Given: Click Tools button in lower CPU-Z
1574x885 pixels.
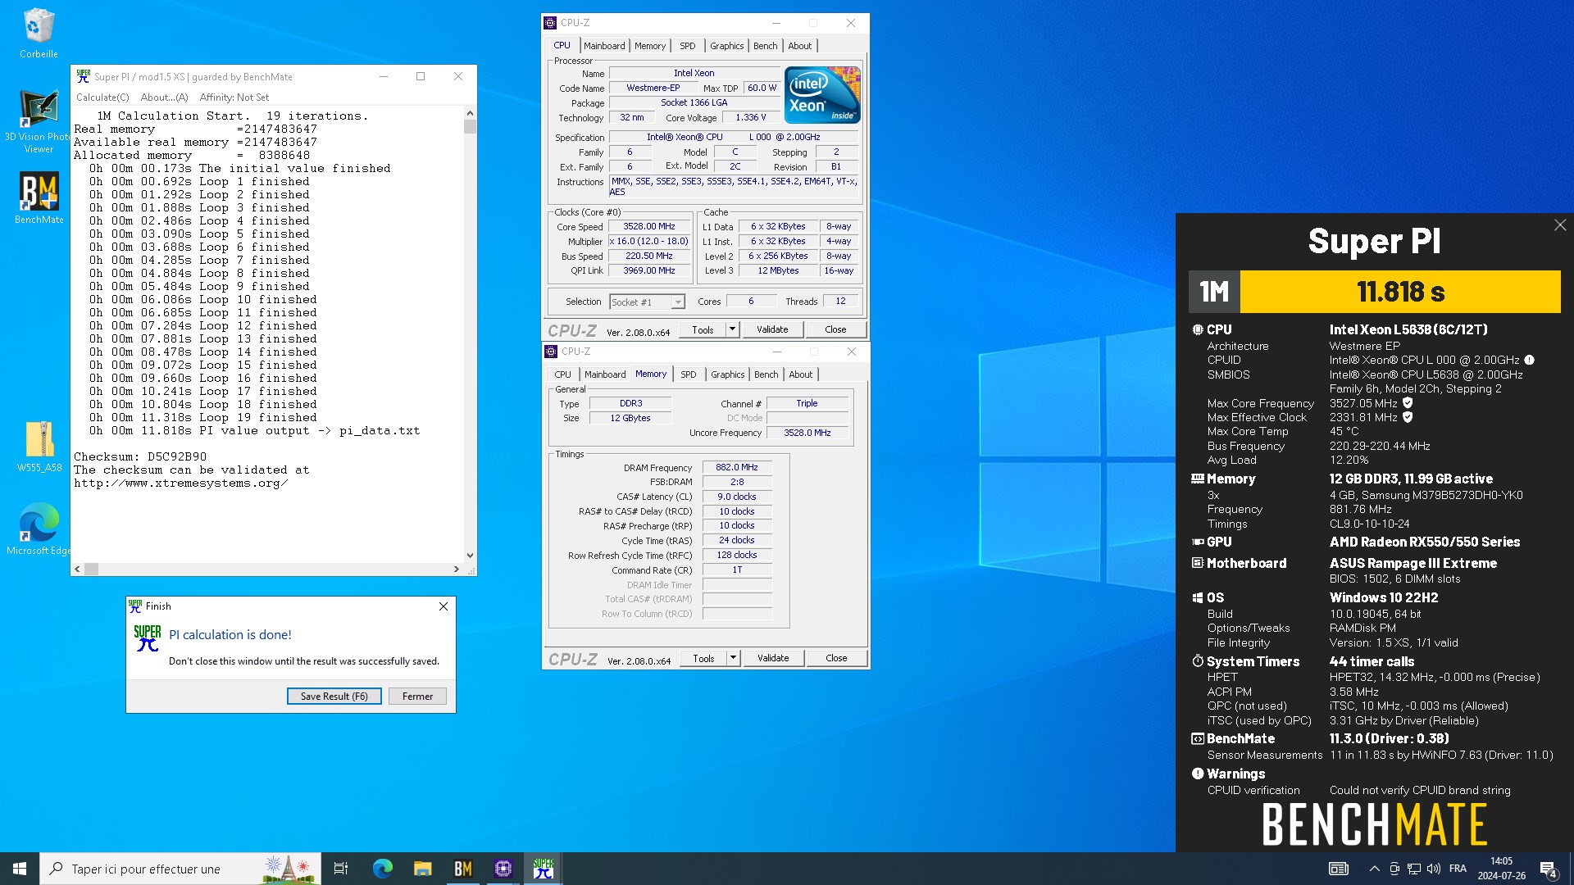Looking at the screenshot, I should (703, 658).
